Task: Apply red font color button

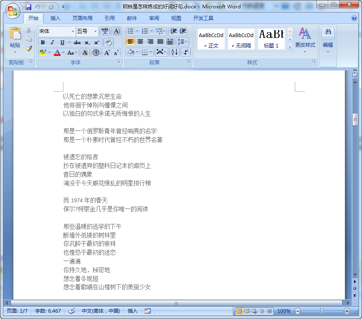Action: [57, 53]
